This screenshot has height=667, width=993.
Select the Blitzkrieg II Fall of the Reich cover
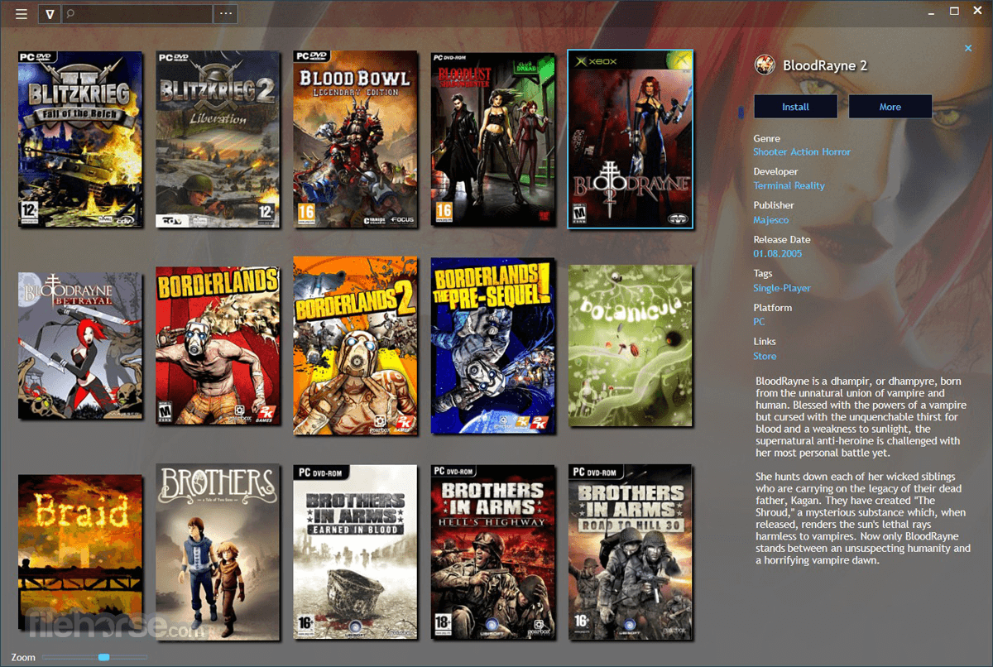coord(80,139)
